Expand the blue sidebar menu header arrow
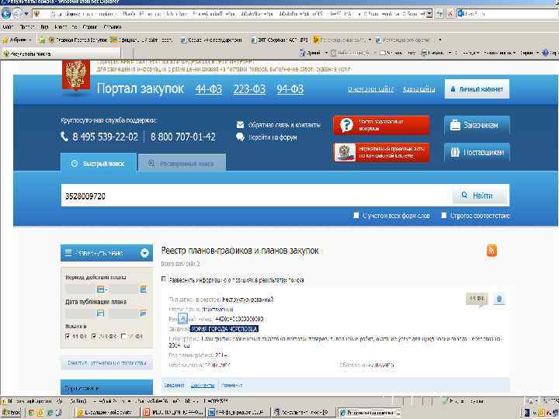 [x=144, y=253]
